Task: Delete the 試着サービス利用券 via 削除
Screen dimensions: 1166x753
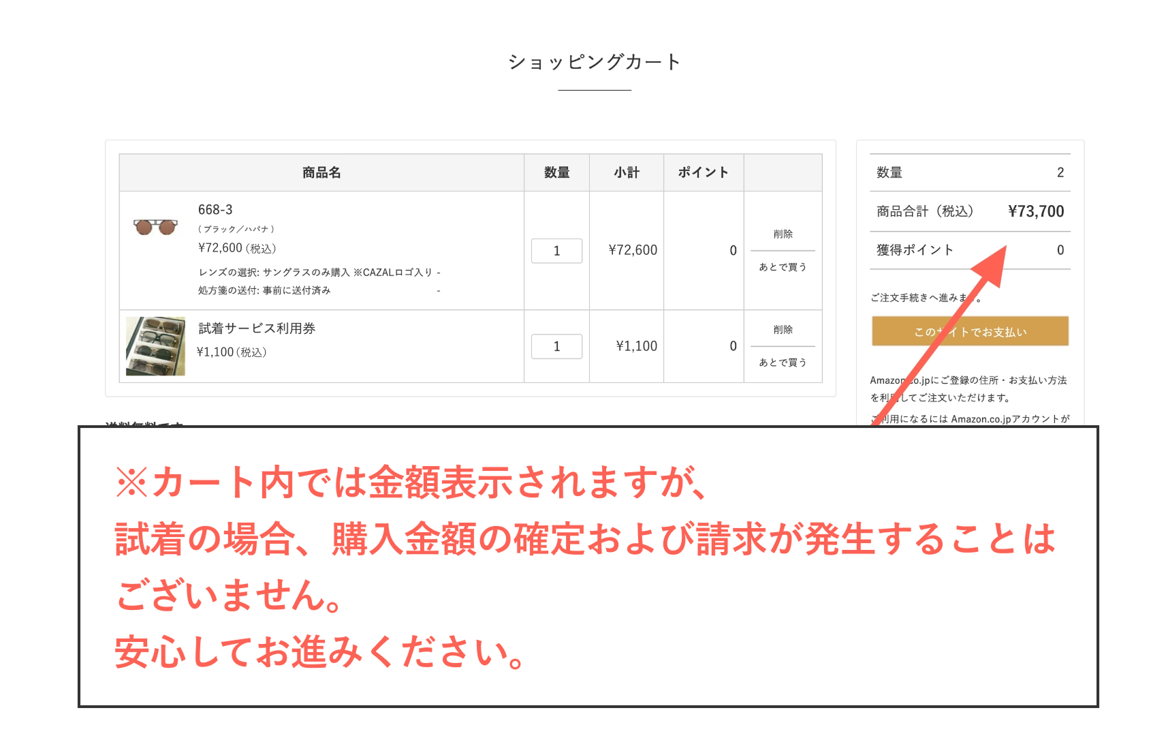Action: tap(782, 329)
